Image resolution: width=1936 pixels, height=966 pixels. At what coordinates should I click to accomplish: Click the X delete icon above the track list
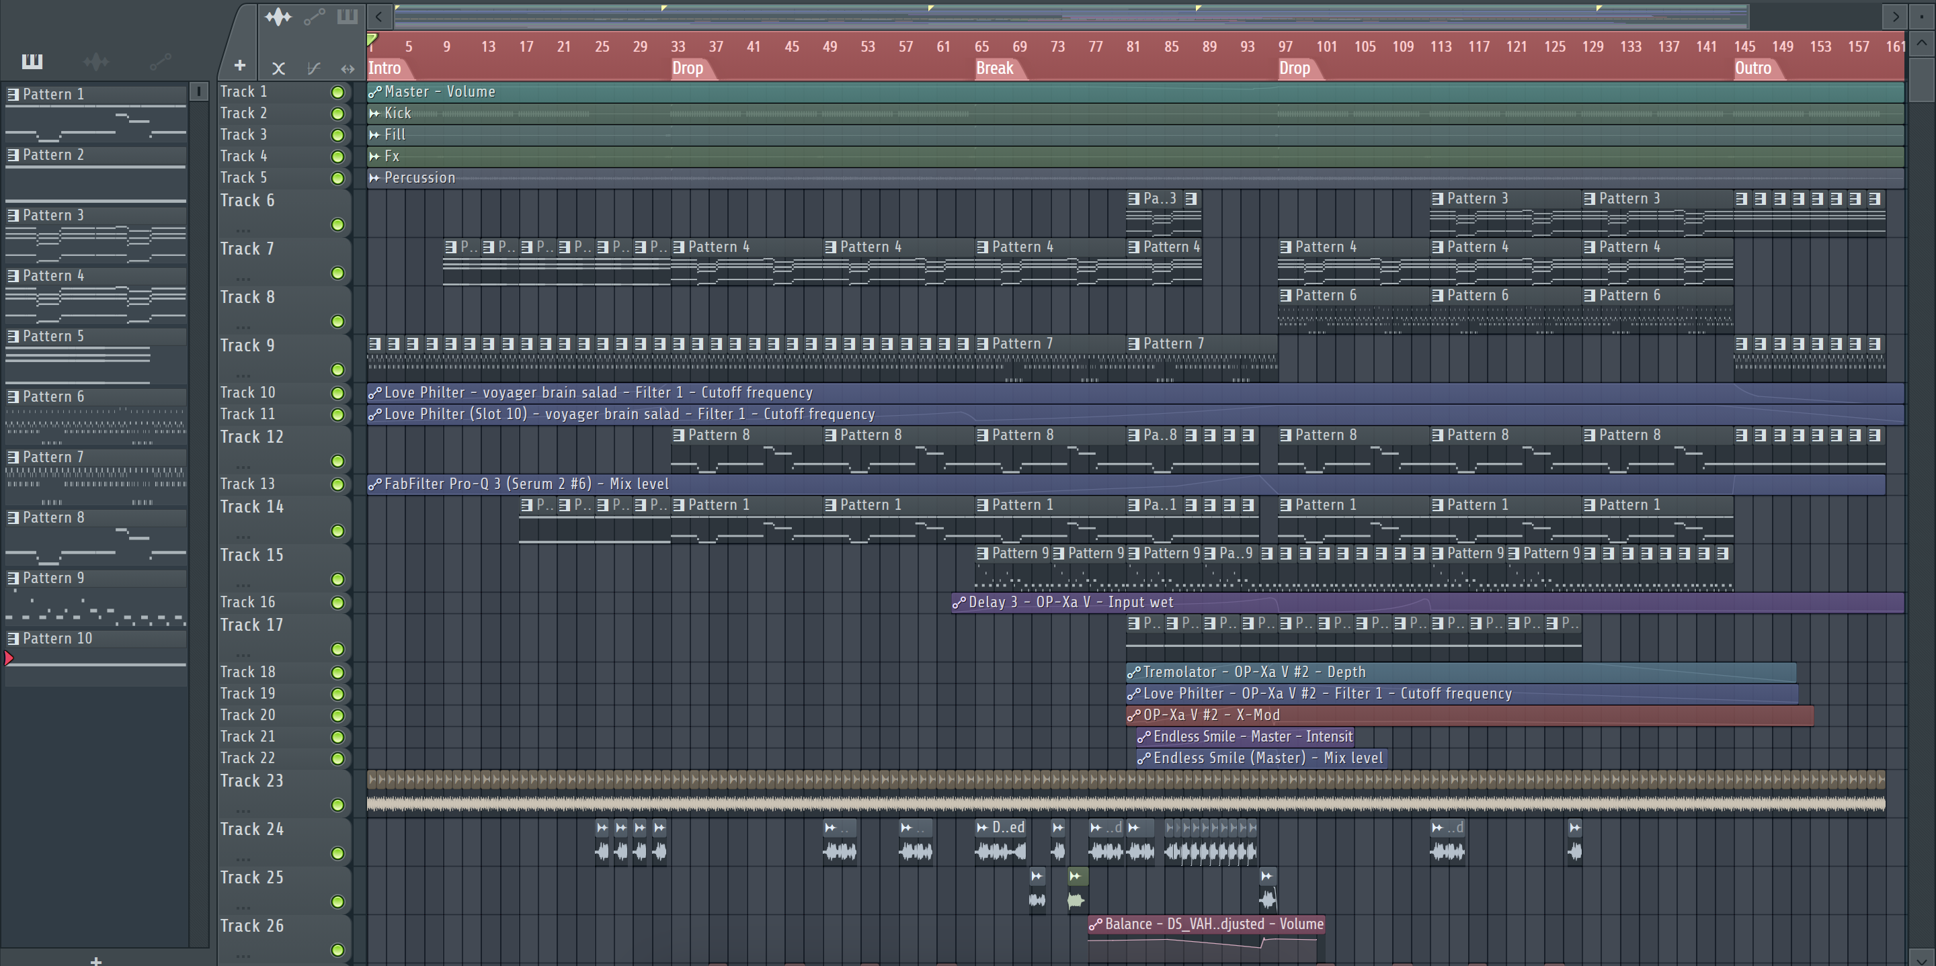[278, 69]
